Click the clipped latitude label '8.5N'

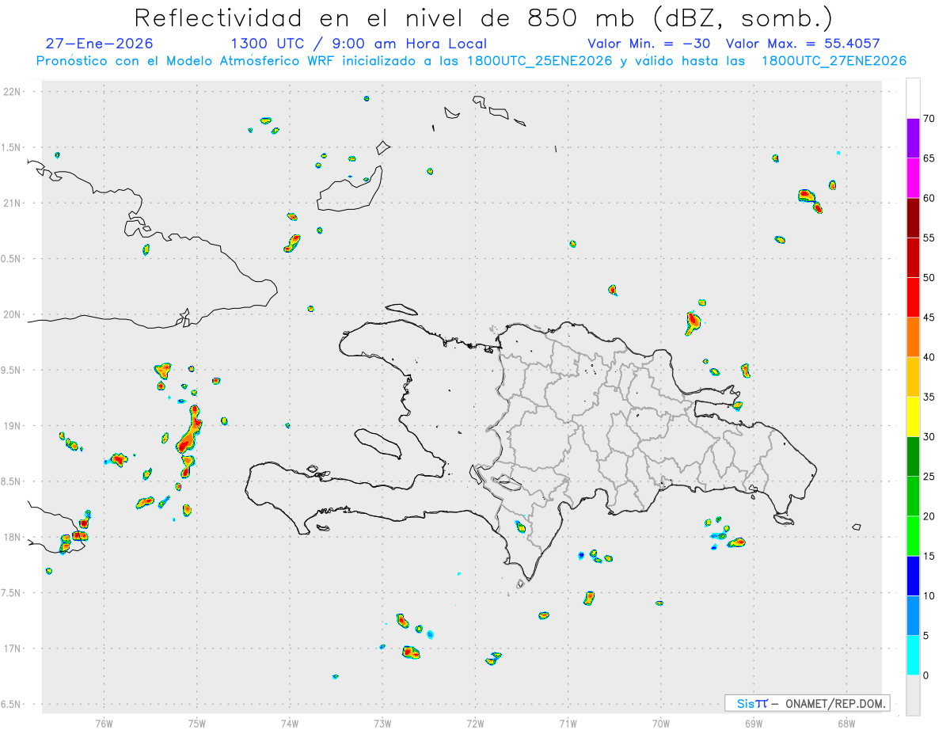point(12,481)
